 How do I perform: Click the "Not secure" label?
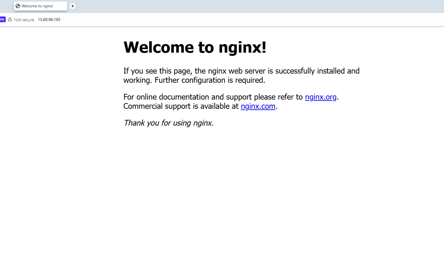tap(24, 20)
